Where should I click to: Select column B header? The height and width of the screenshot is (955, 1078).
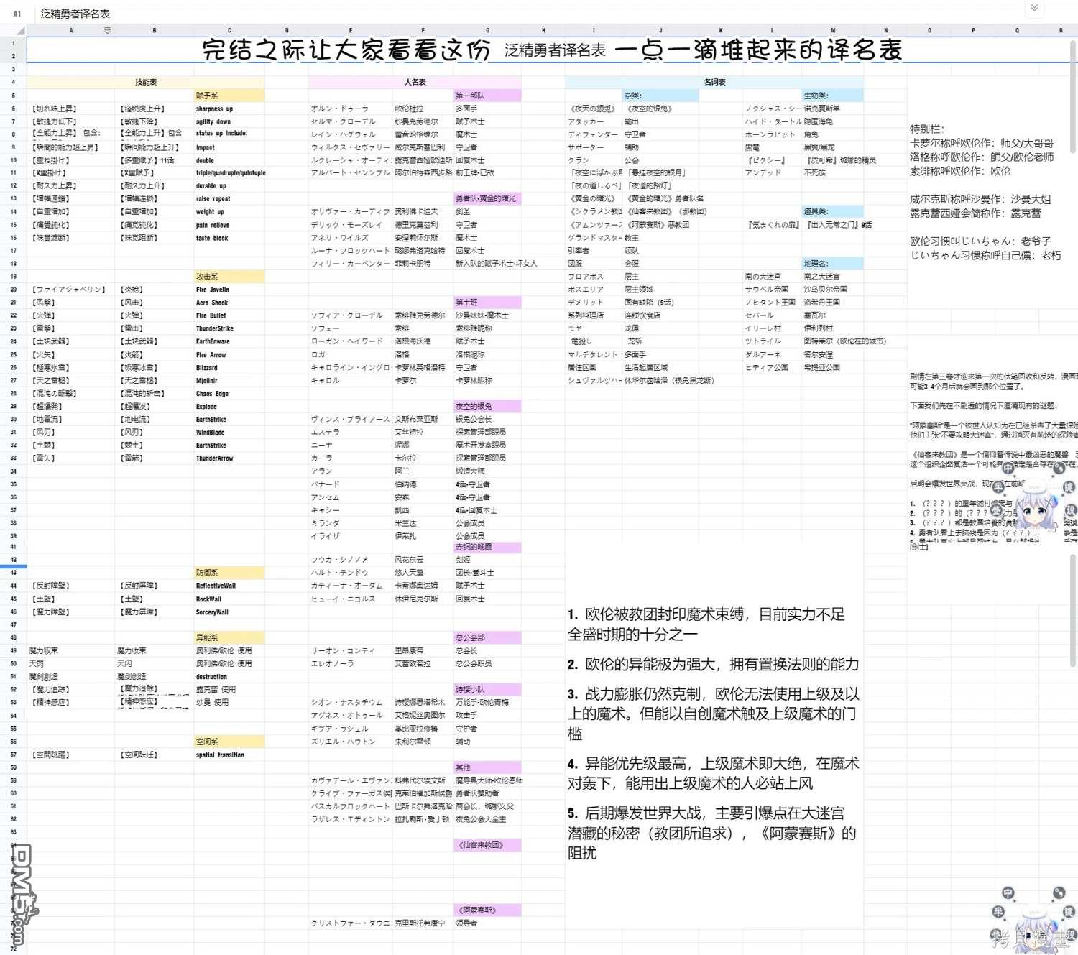click(x=154, y=30)
